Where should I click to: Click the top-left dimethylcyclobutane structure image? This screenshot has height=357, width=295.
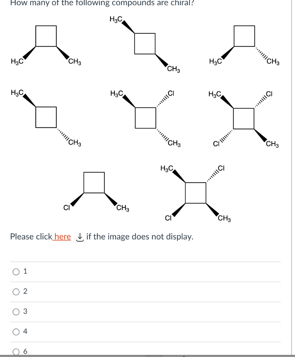[x=46, y=42]
